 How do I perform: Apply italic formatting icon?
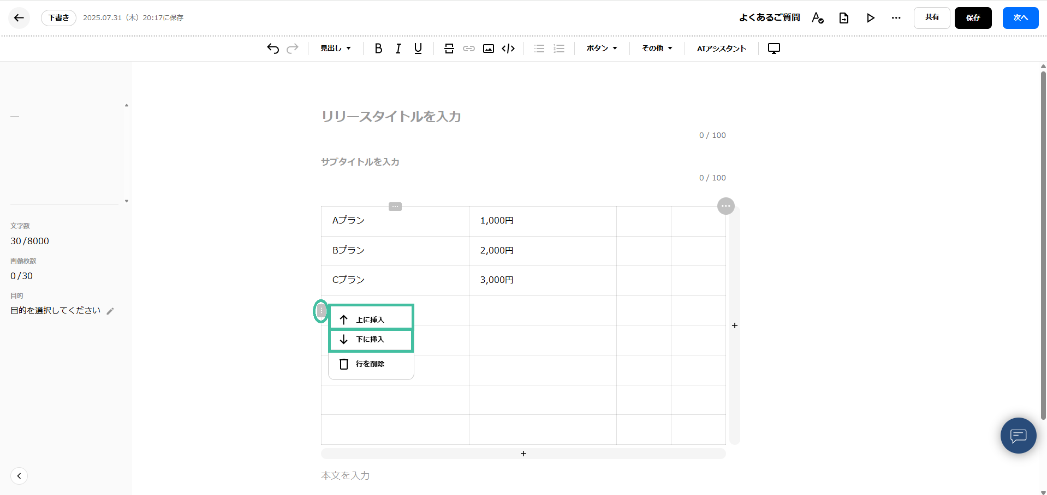tap(398, 49)
